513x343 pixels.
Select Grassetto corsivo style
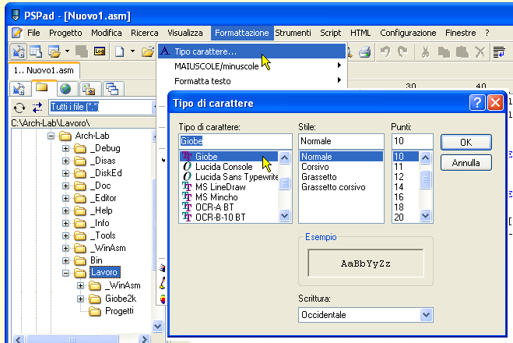click(x=333, y=187)
